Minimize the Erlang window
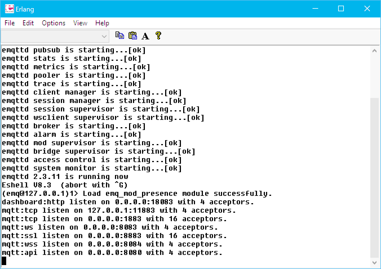Screen dimensions: 381x269 (x=315, y=9)
